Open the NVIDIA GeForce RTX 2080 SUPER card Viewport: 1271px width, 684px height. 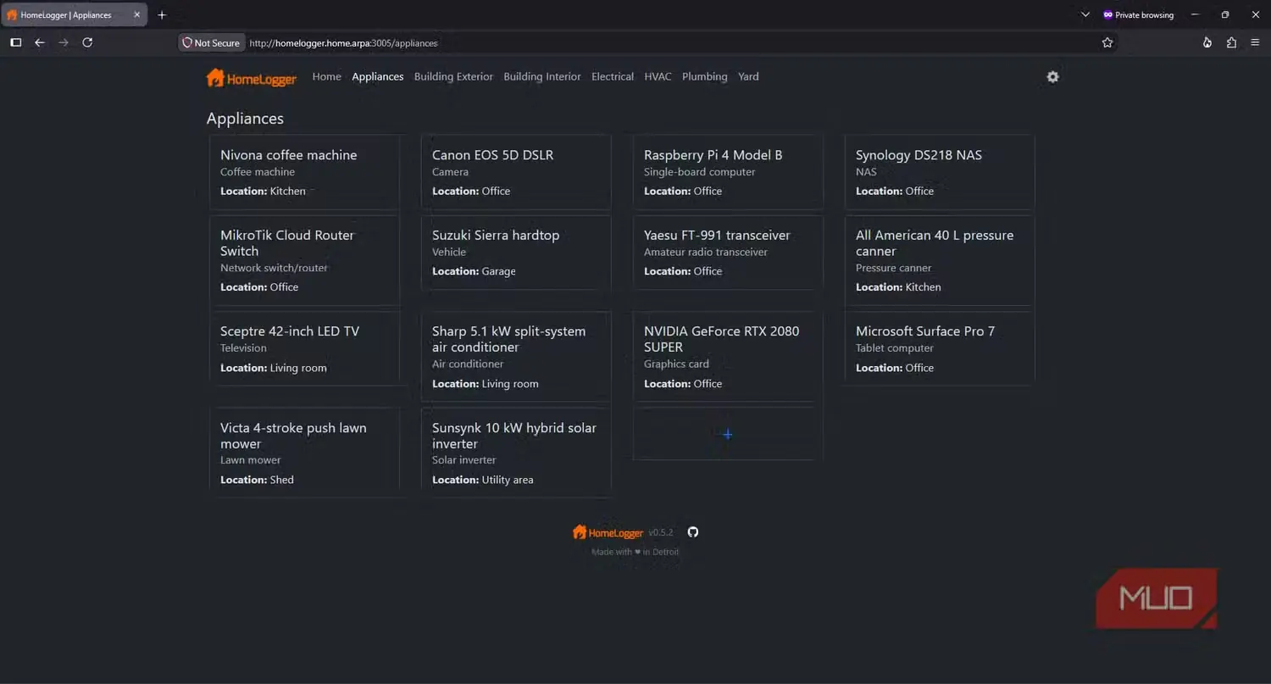click(728, 357)
